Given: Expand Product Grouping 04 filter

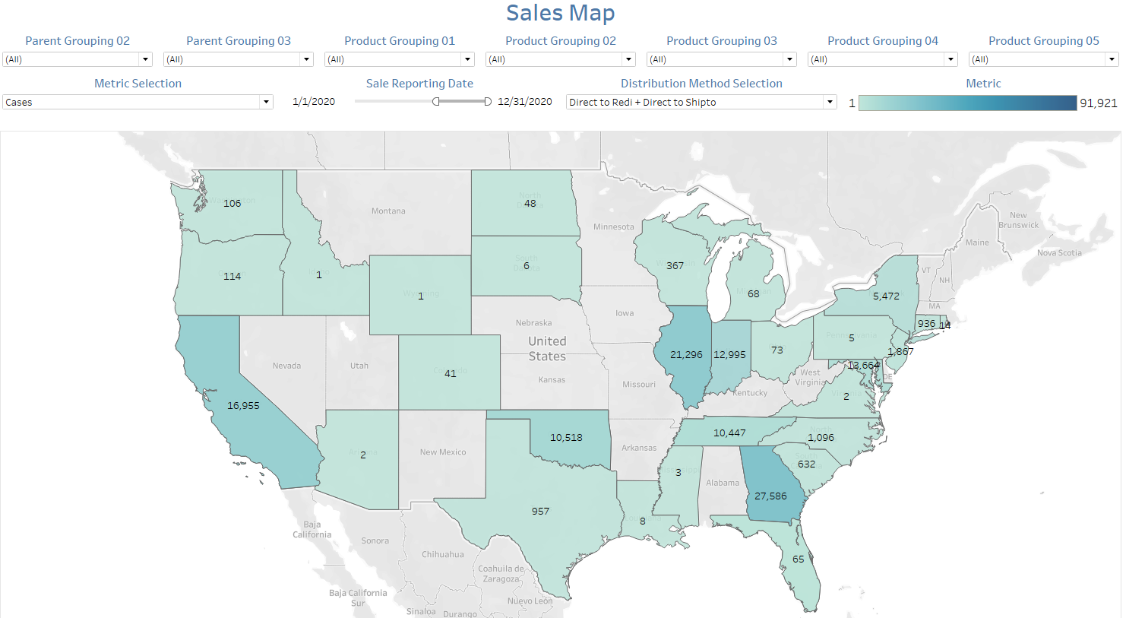Looking at the screenshot, I should 883,59.
